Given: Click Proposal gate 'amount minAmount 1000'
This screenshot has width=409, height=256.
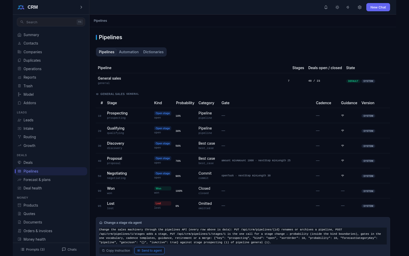Looking at the screenshot, I should (x=237, y=161).
